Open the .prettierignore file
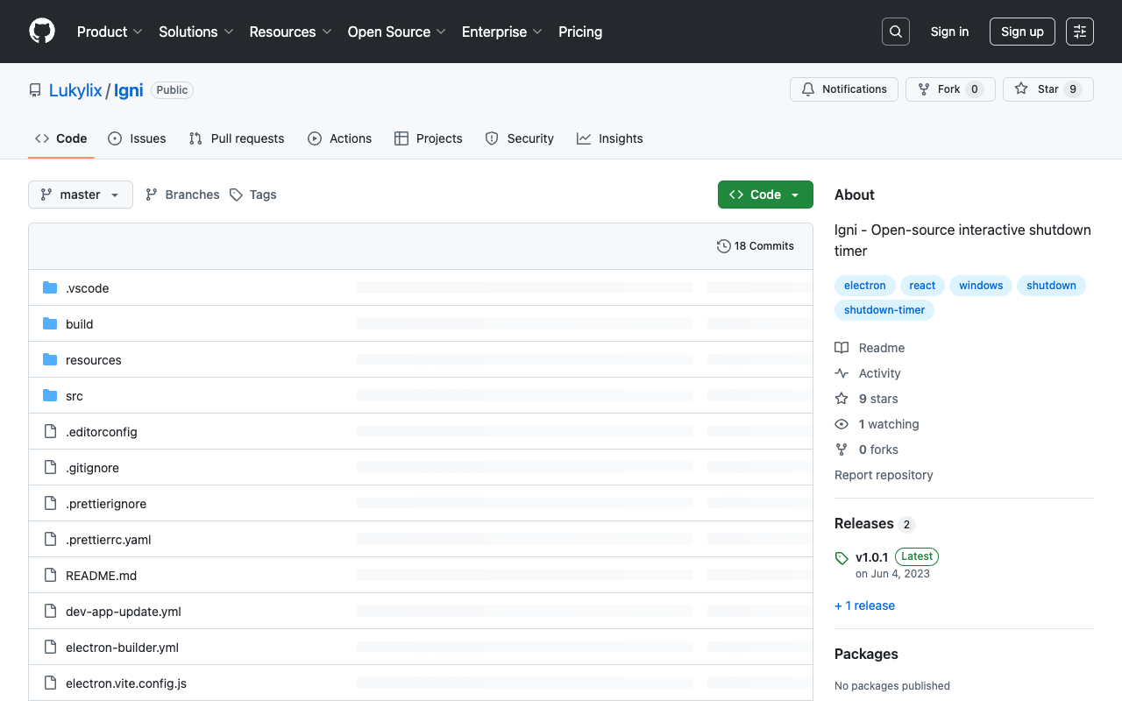 click(x=106, y=504)
